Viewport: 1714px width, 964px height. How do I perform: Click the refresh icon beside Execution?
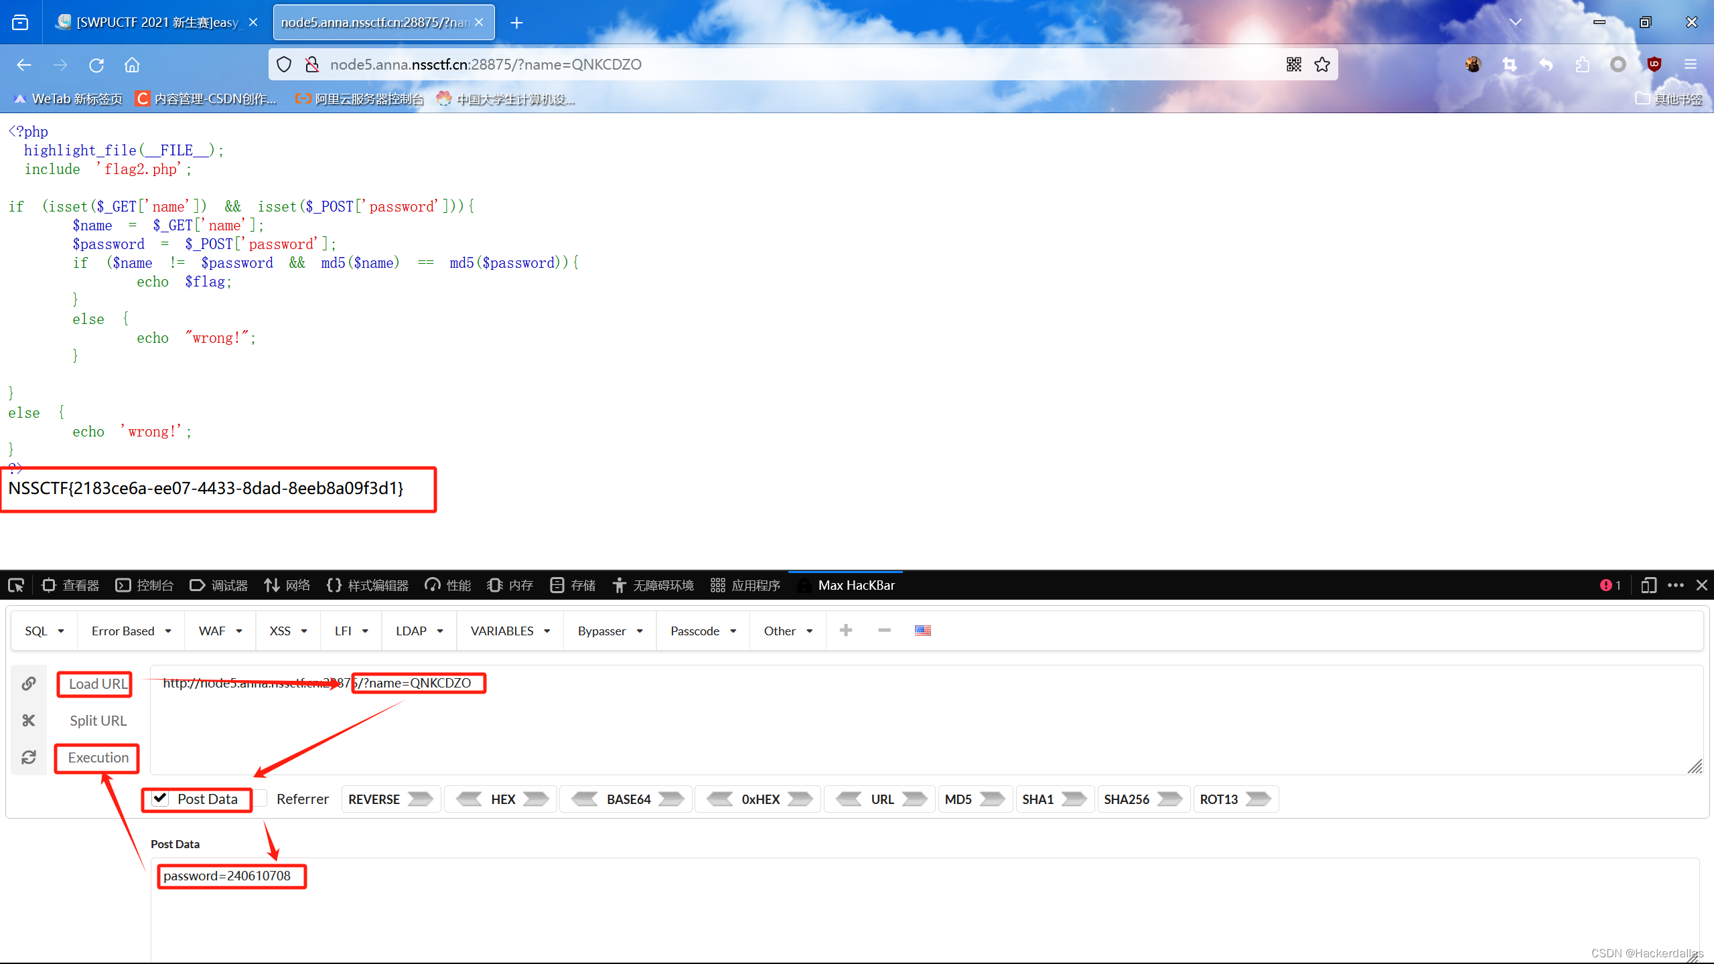point(29,757)
